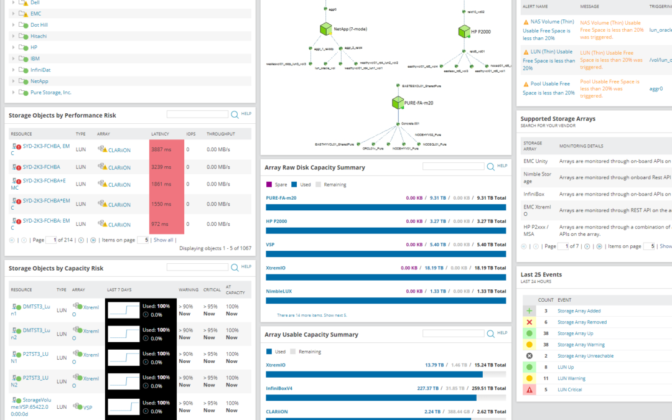Click yellow status icon for Storage Array Warning
Viewport: 672px width, 420px height.
tap(530, 345)
